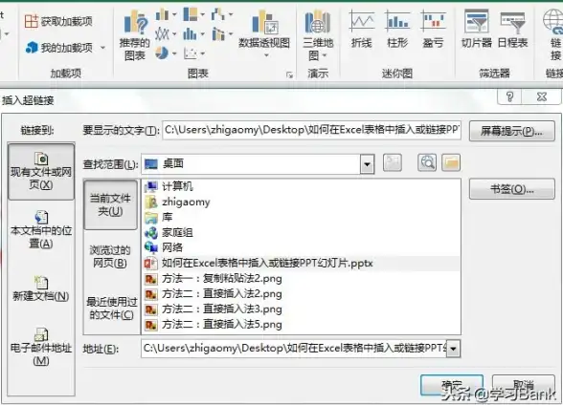Click the Address (地址) input field
Image resolution: width=563 pixels, height=405 pixels.
tap(294, 349)
